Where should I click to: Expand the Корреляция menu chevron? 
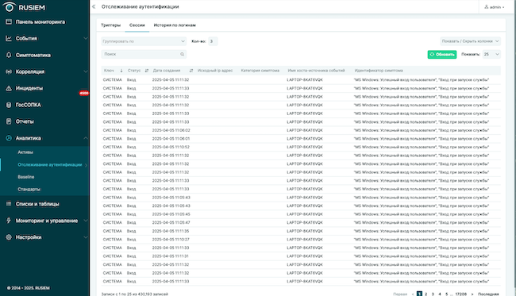[86, 71]
